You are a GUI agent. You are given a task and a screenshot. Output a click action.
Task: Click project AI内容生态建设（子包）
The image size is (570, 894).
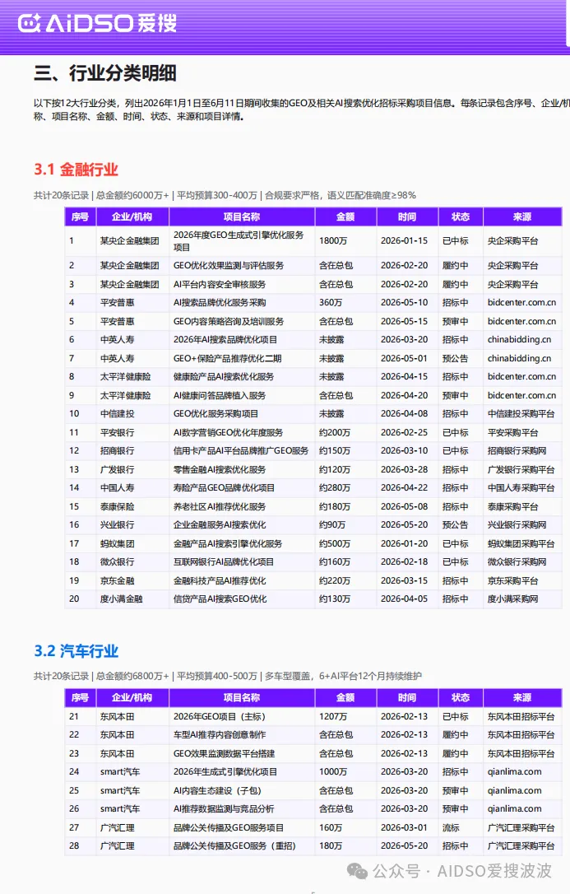217,790
